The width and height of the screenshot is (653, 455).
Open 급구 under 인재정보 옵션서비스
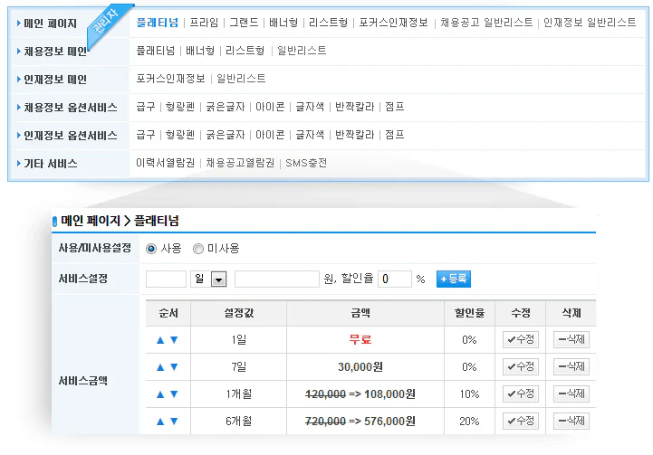pos(146,135)
